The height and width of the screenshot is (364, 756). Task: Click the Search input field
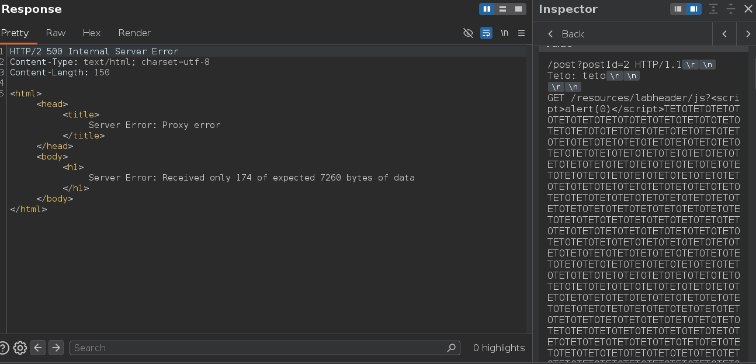click(265, 348)
